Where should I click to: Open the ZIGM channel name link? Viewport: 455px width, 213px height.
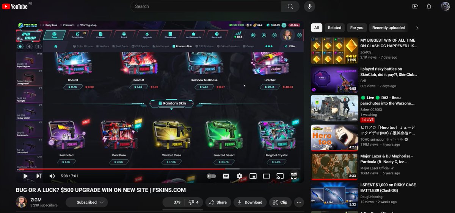[x=36, y=199]
